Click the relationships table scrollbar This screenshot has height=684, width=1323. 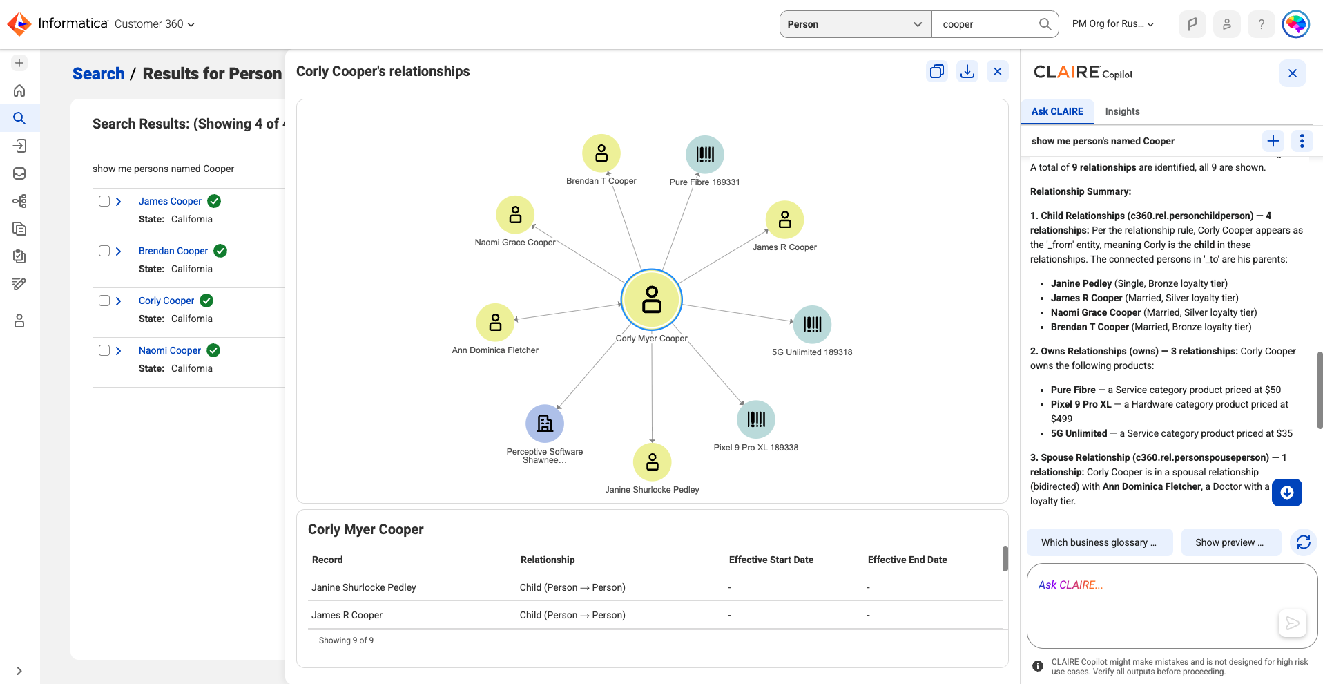pos(1005,558)
